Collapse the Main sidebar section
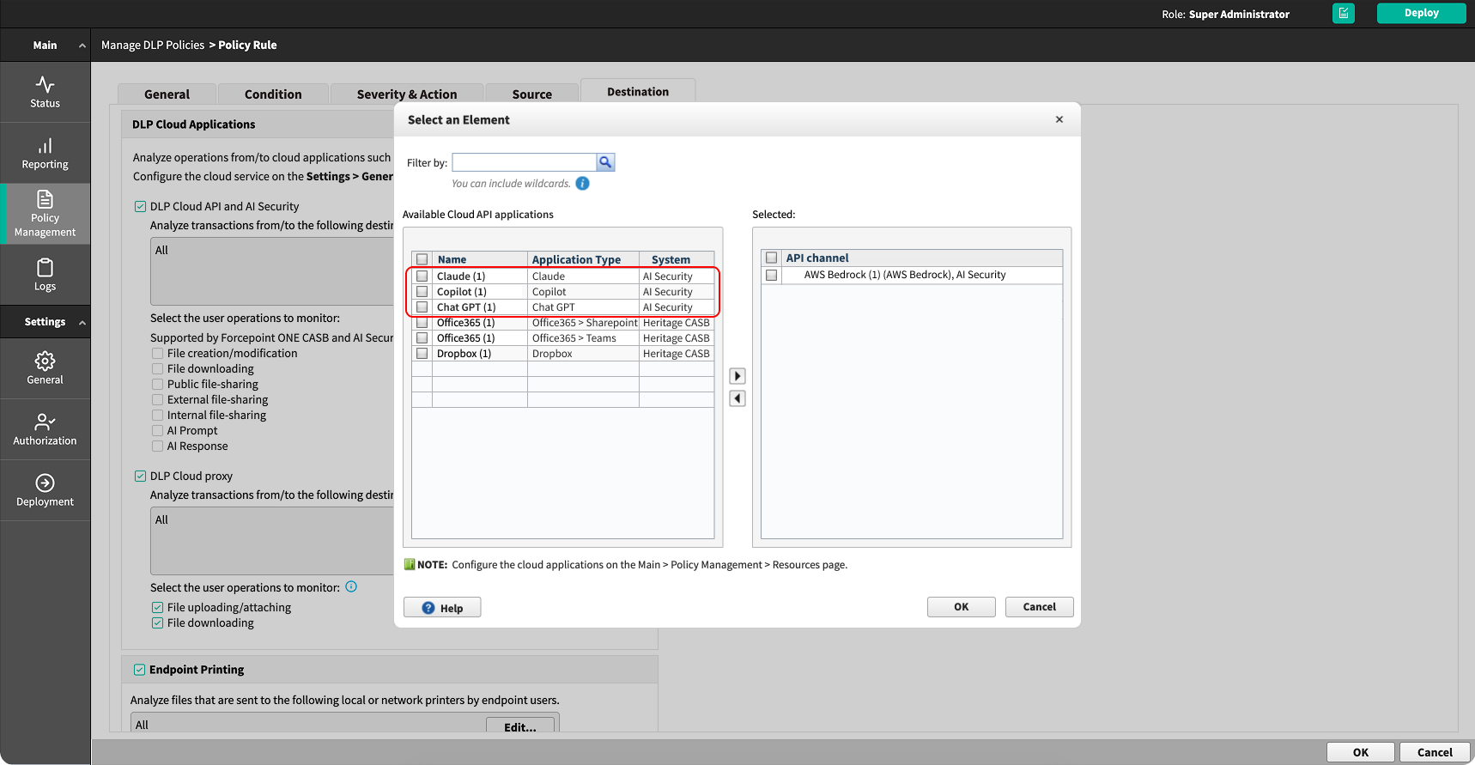 82,46
